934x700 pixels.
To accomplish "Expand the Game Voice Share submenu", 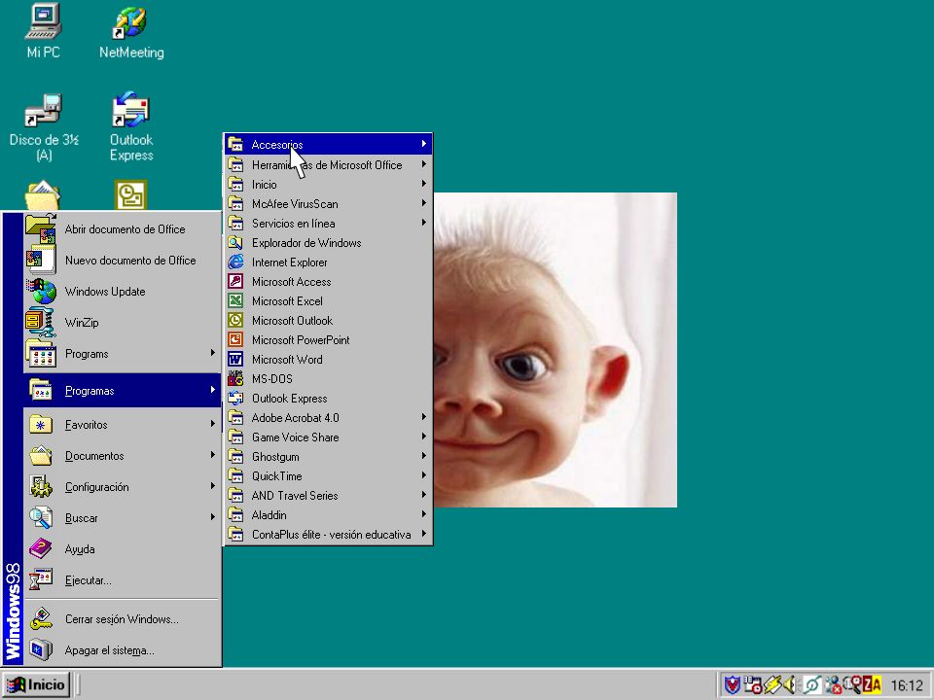I will click(x=328, y=437).
